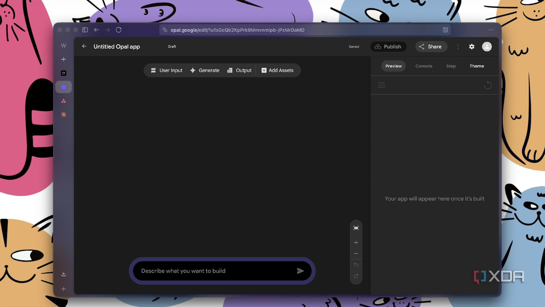Zoom in on the canvas with the plus button
545x307 pixels.
click(356, 243)
